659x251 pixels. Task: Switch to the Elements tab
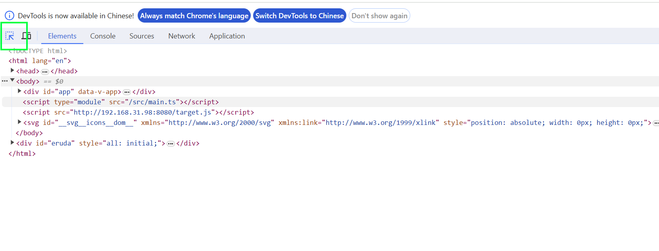pyautogui.click(x=62, y=36)
